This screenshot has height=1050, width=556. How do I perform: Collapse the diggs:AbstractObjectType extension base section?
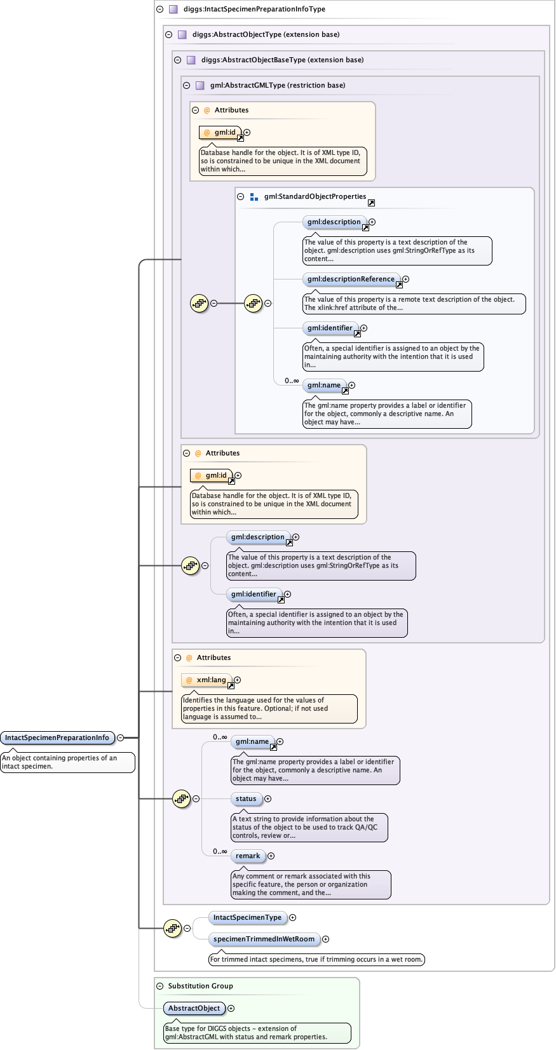tap(168, 35)
